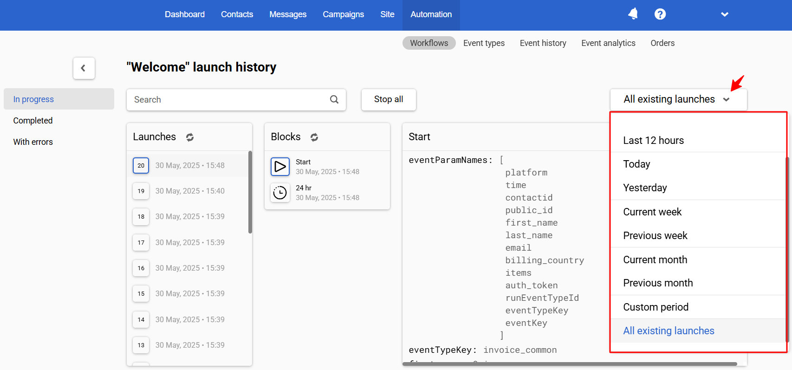Refresh the Launches list
The image size is (792, 370).
pos(190,137)
